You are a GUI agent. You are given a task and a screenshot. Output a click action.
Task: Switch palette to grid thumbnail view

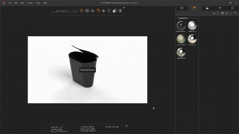[227, 13]
